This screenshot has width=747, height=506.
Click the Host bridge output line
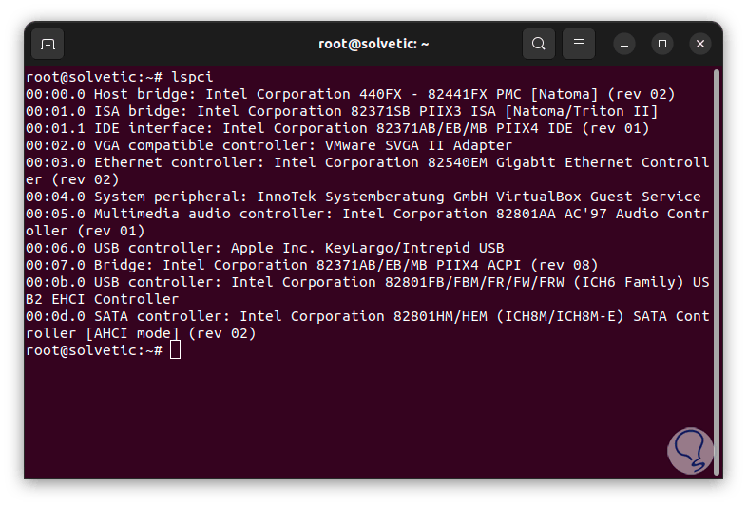tap(350, 94)
